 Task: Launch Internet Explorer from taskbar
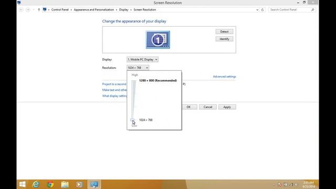click(x=36, y=184)
